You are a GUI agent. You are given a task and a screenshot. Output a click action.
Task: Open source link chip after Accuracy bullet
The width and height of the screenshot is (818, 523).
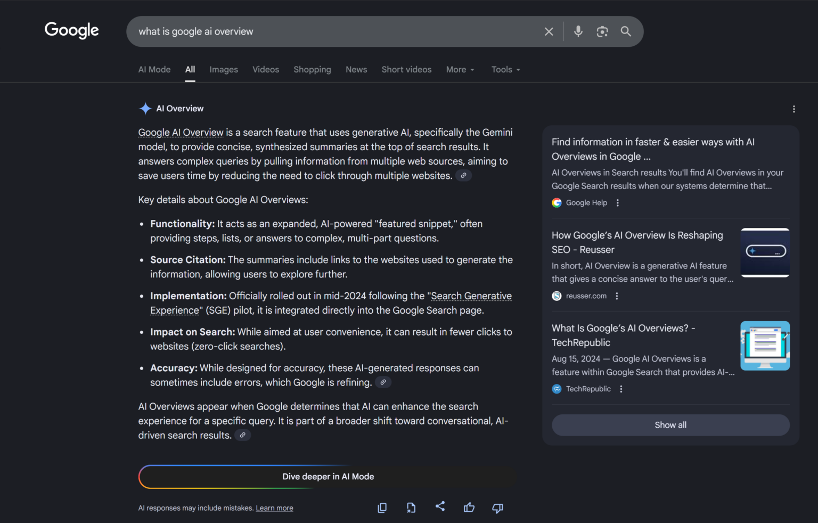383,382
